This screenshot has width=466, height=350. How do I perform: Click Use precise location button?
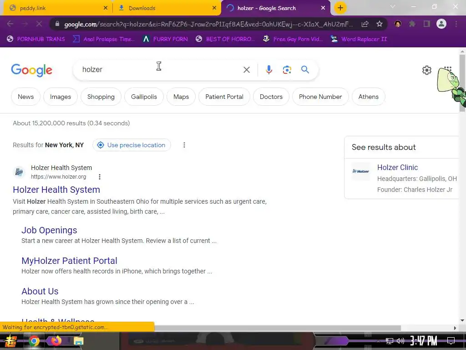[x=132, y=145]
